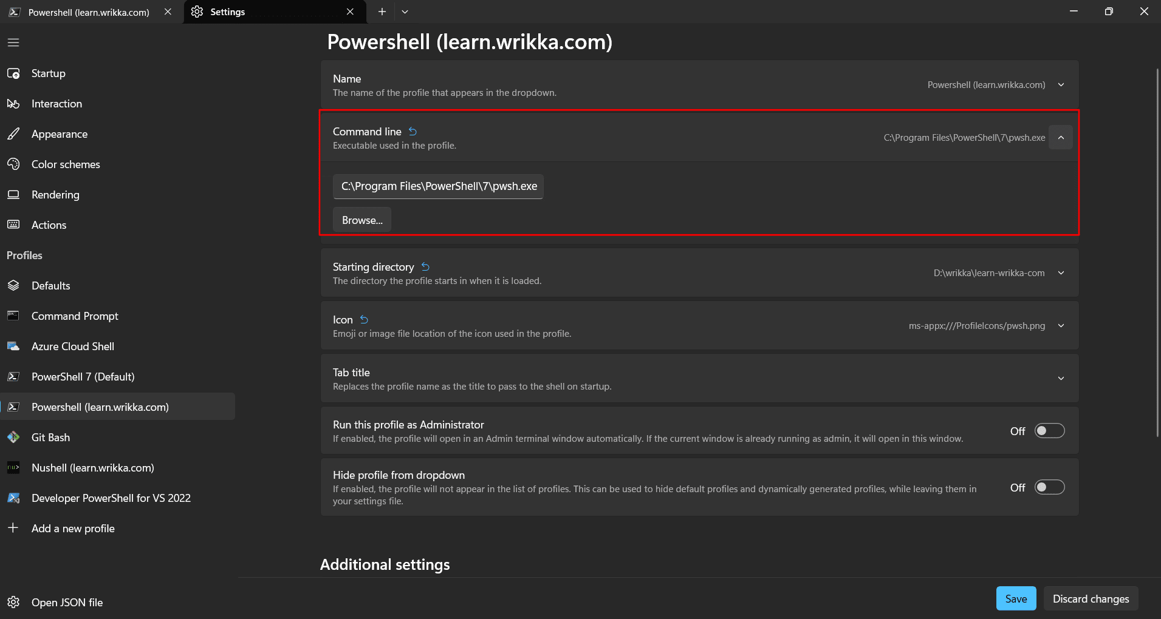Viewport: 1161px width, 619px height.
Task: Click the command line path input field
Action: pos(438,186)
